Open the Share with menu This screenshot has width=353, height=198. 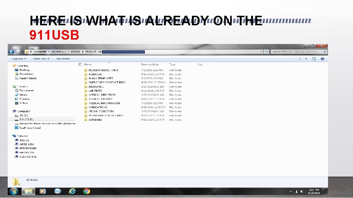click(x=41, y=59)
